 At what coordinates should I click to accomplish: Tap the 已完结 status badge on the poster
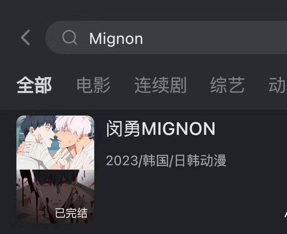point(71,213)
